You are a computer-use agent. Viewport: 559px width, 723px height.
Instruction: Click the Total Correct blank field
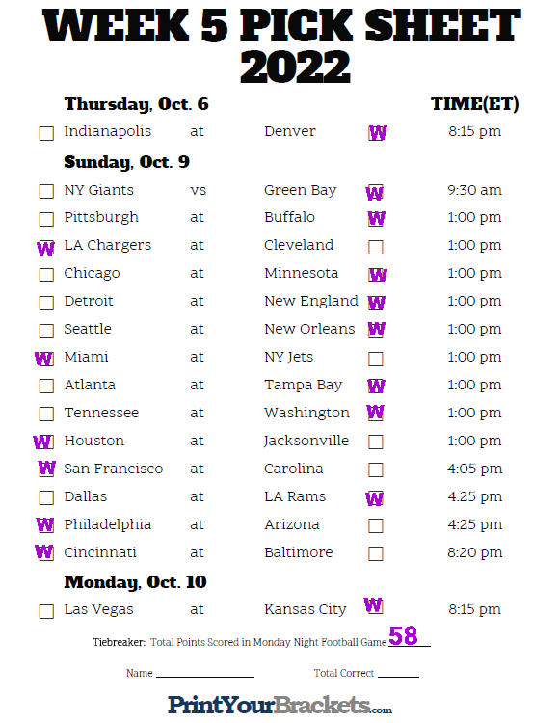[398, 673]
